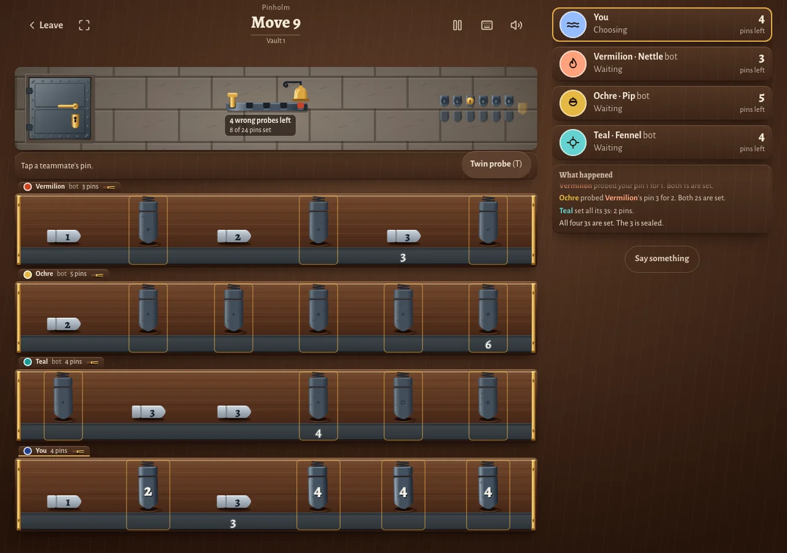Tap Teal's hidden pin above the 4 mark
The height and width of the screenshot is (553, 787).
[x=318, y=406]
